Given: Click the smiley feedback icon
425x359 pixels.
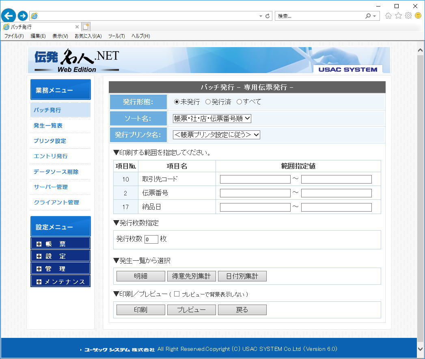Looking at the screenshot, I should [418, 15].
